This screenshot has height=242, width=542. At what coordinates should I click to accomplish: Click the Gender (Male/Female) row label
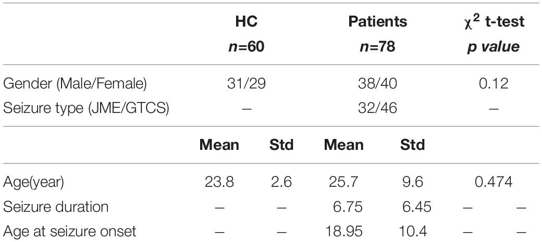75,84
